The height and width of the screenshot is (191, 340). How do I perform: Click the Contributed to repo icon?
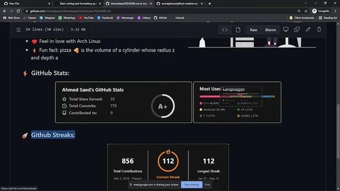(64, 113)
